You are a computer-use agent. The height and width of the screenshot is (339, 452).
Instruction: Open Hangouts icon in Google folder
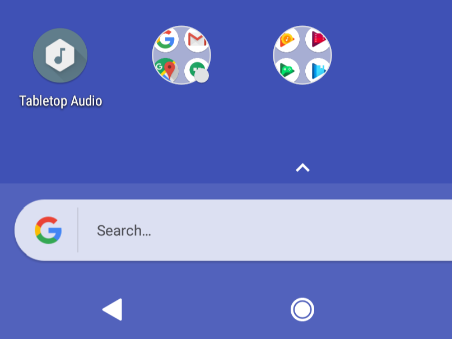[197, 71]
